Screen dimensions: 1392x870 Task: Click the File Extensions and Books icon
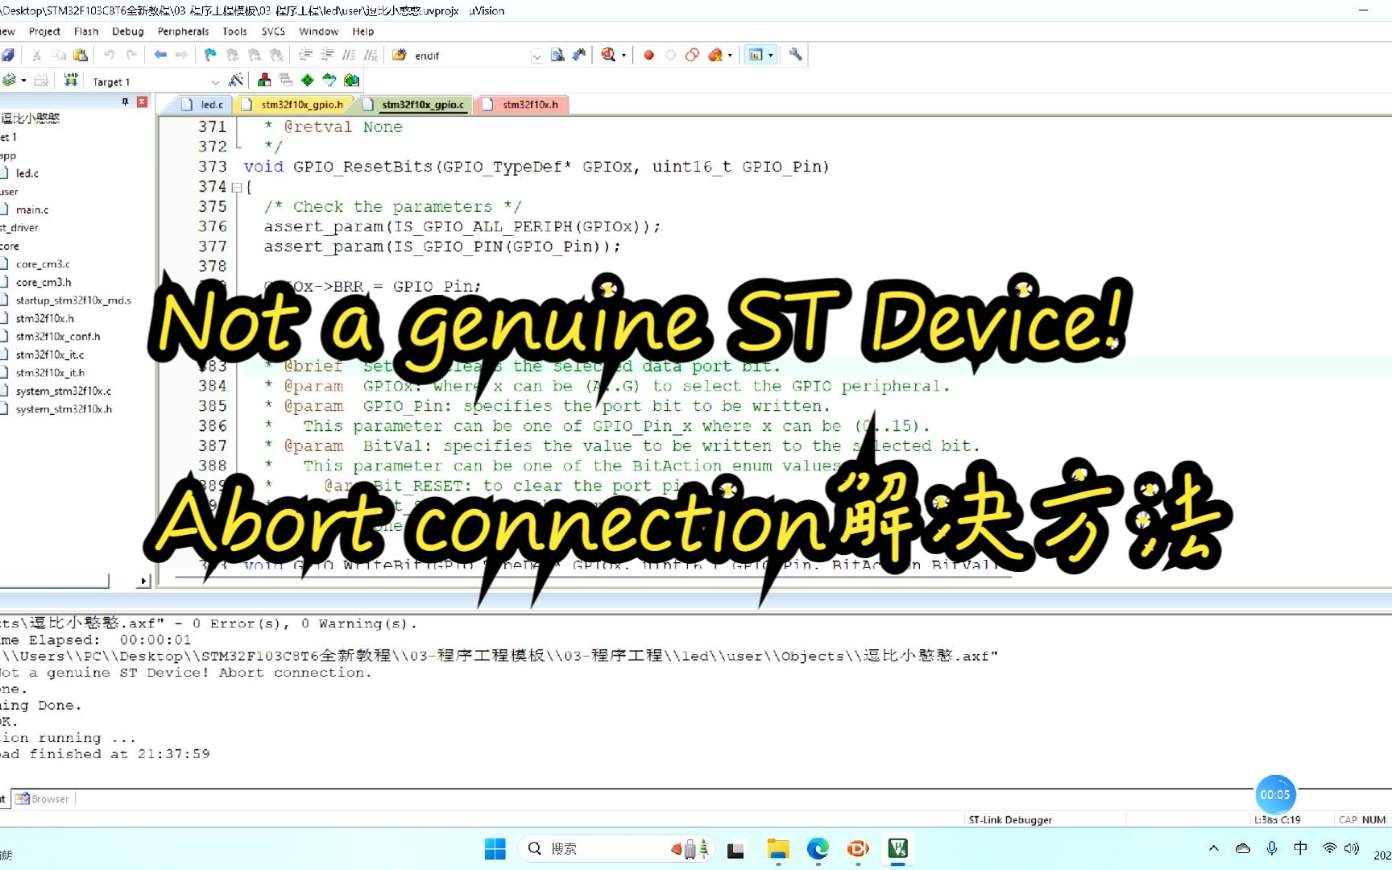tap(264, 80)
